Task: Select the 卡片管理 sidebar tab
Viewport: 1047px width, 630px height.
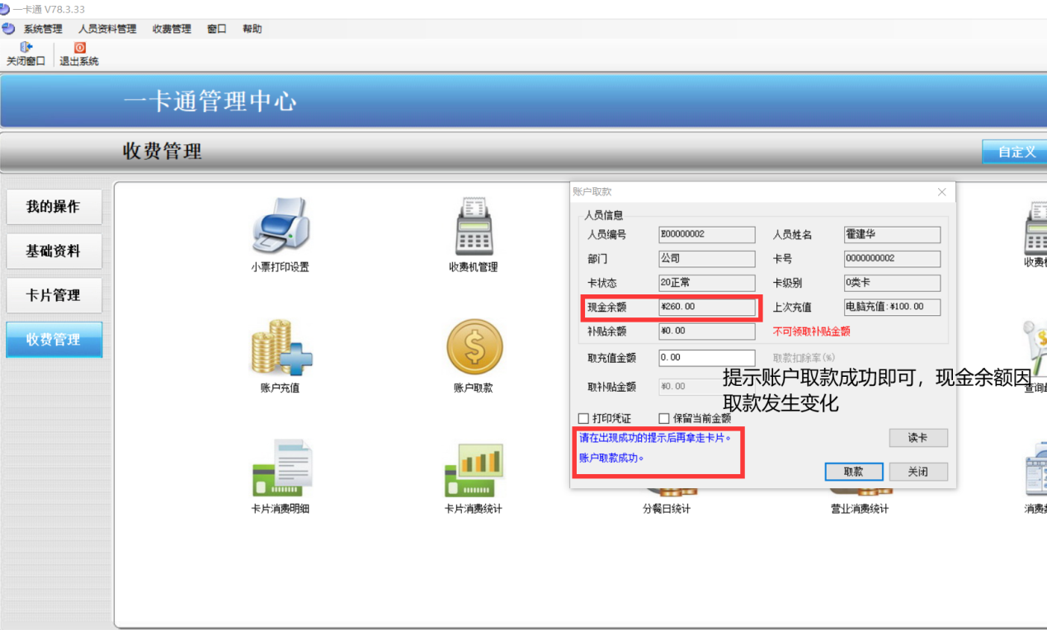Action: 54,295
